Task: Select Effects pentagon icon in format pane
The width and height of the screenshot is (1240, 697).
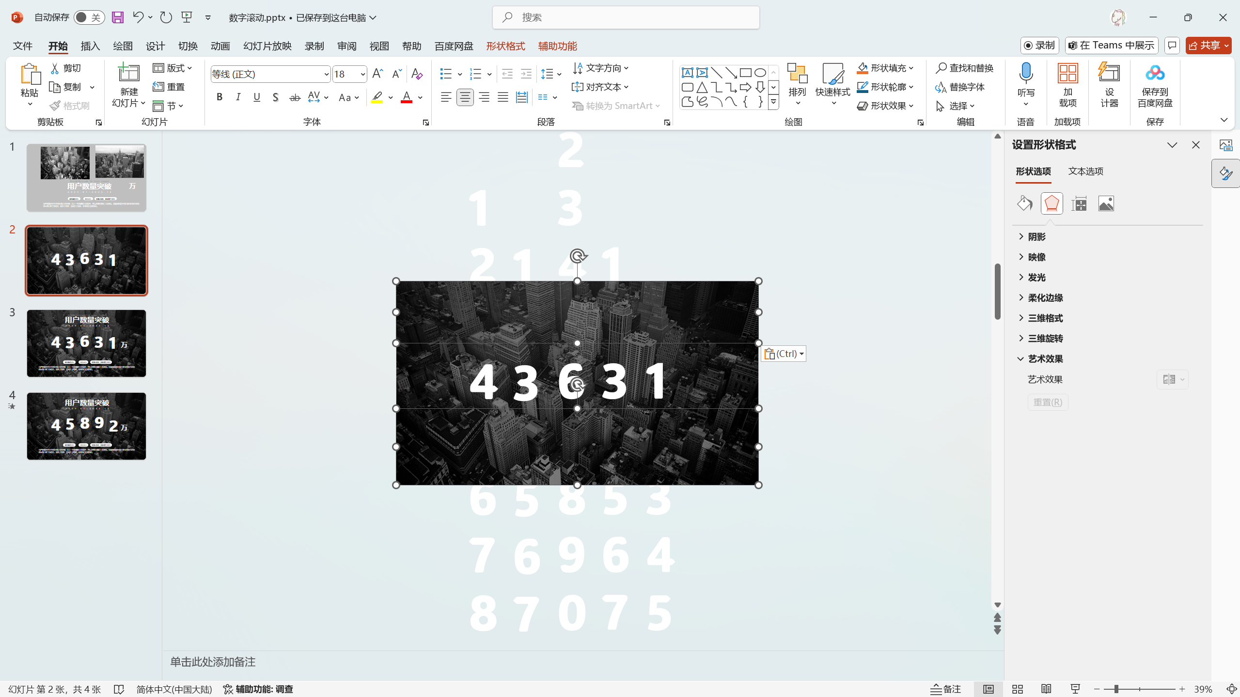Action: coord(1052,203)
